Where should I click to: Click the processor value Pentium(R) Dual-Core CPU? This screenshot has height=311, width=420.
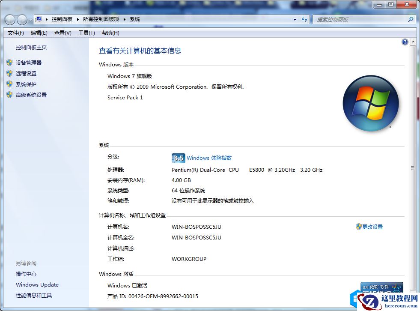click(205, 170)
